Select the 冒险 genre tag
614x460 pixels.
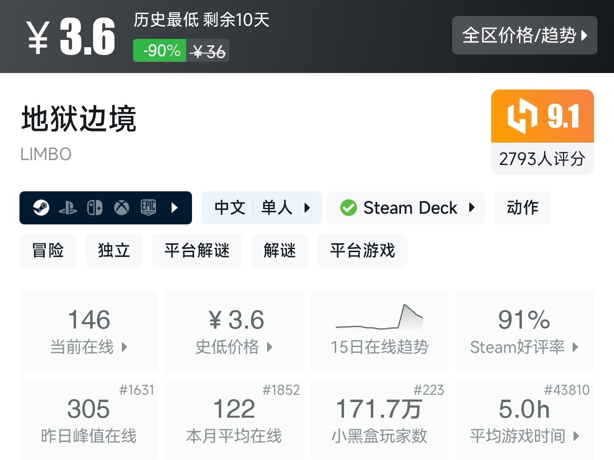click(48, 251)
